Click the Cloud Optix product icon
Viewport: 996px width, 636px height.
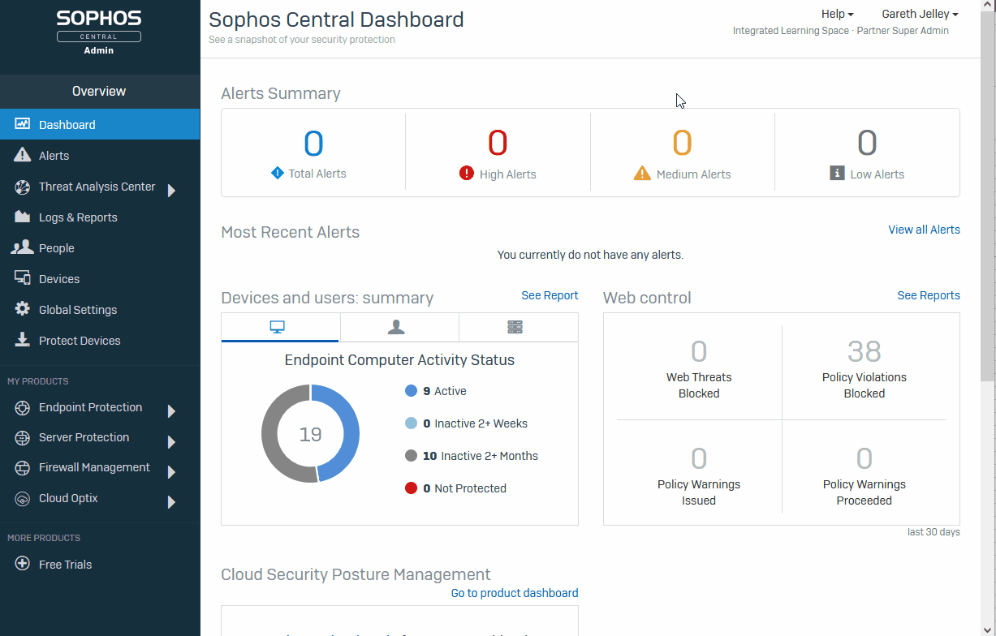[x=23, y=499]
